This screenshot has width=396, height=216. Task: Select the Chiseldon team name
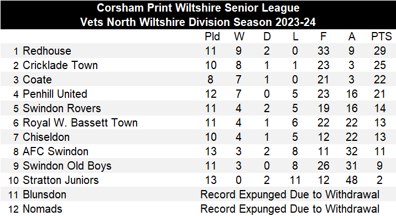tap(46, 137)
